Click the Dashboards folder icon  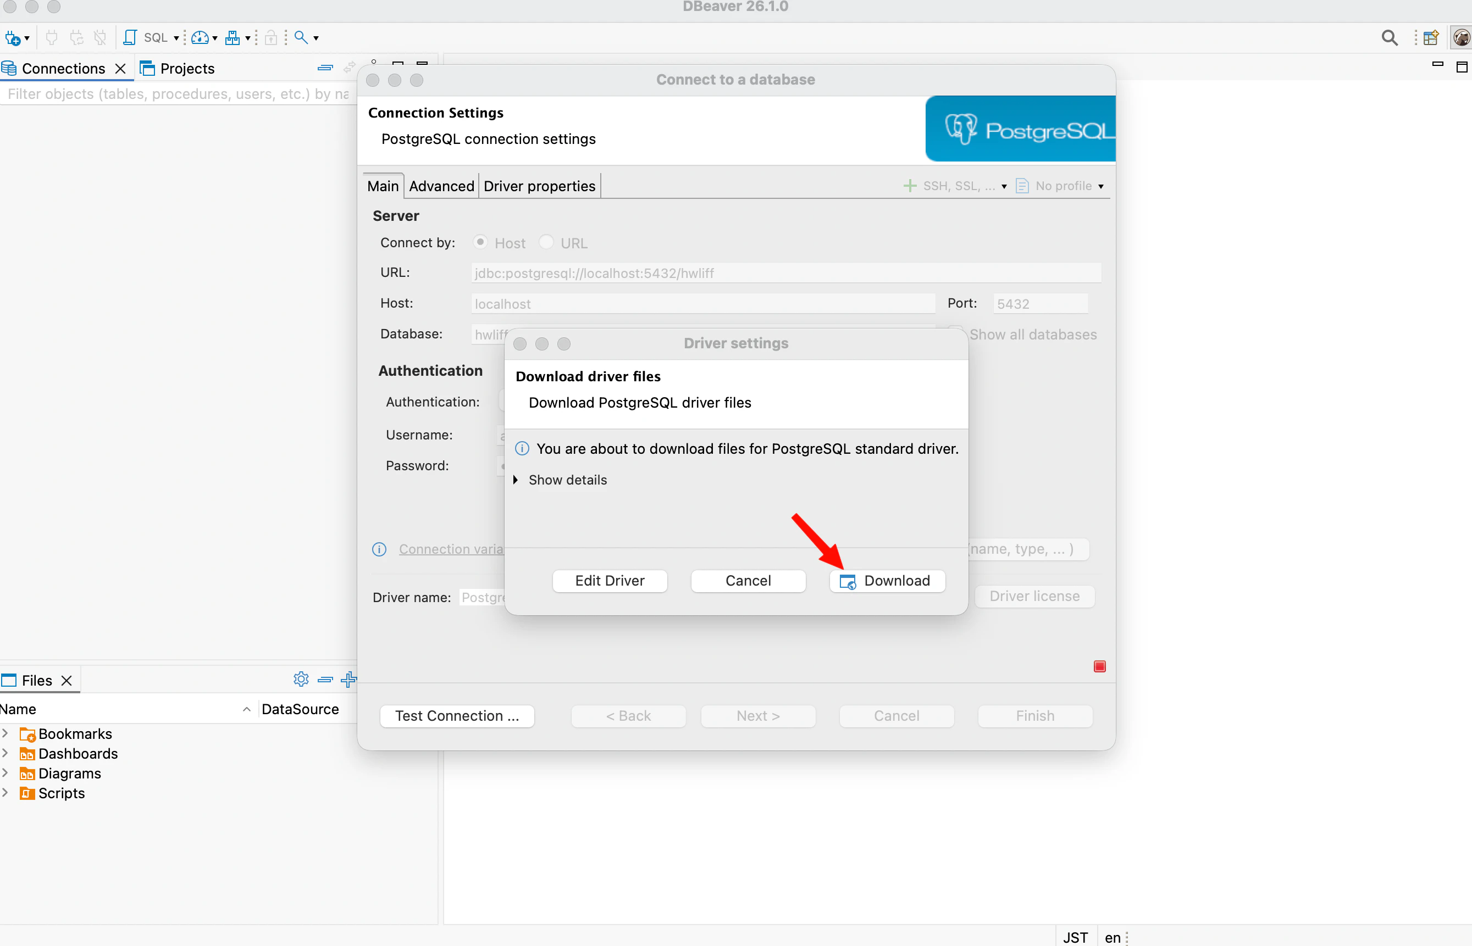(27, 754)
